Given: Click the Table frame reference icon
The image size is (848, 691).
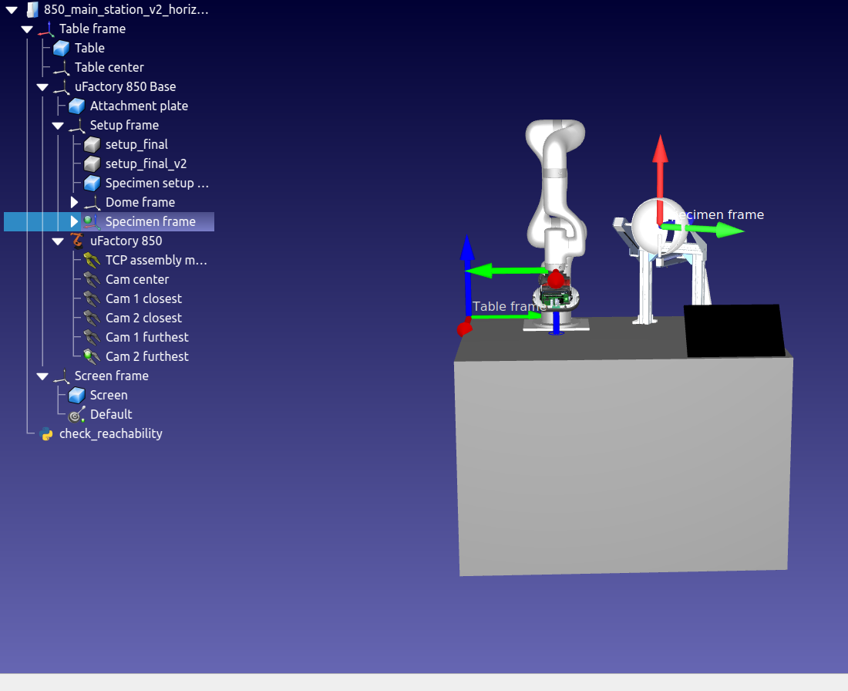Looking at the screenshot, I should 46,29.
